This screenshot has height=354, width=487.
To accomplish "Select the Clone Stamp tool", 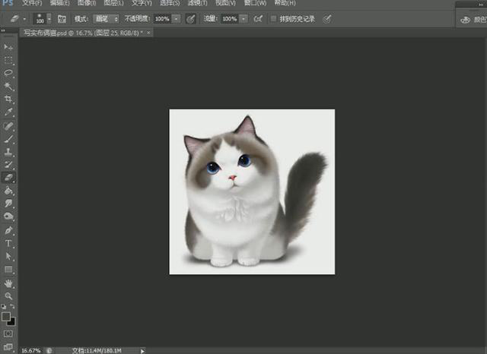I will click(x=9, y=151).
